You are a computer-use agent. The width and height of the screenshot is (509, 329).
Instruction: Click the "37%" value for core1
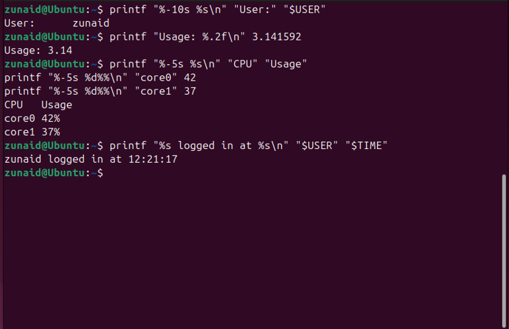click(50, 132)
